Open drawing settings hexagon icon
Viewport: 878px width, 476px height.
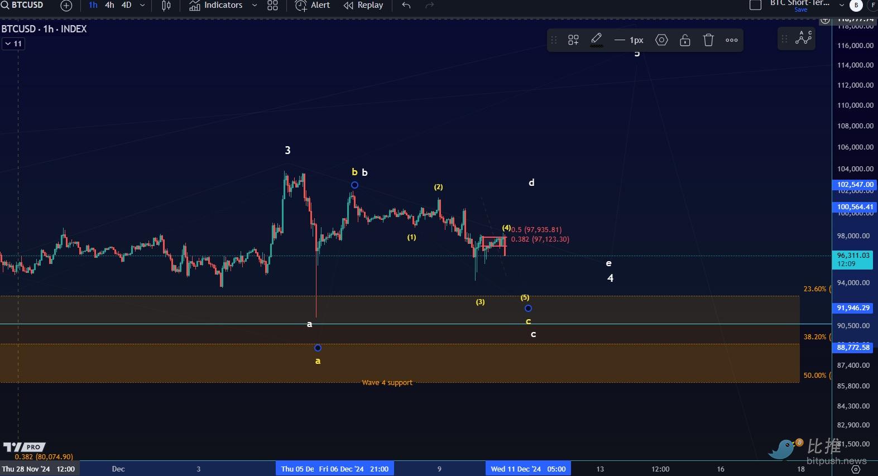click(x=661, y=40)
